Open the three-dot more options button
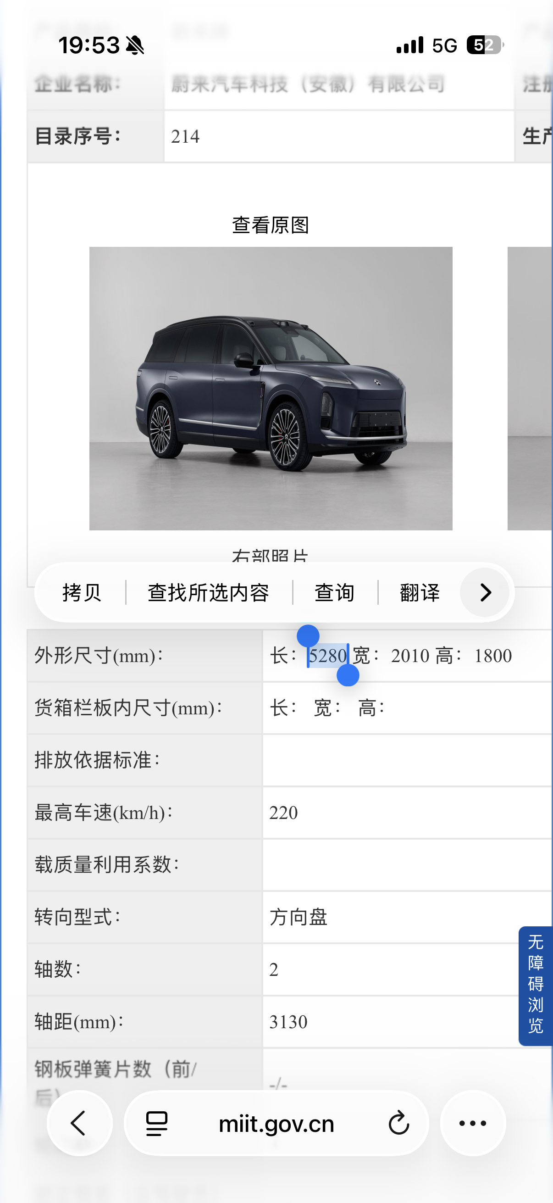Screen dimensions: 553x1203 click(473, 1123)
